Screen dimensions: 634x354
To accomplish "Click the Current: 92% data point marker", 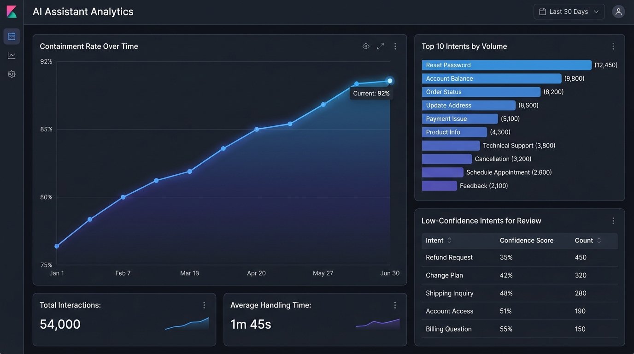I will pos(390,80).
